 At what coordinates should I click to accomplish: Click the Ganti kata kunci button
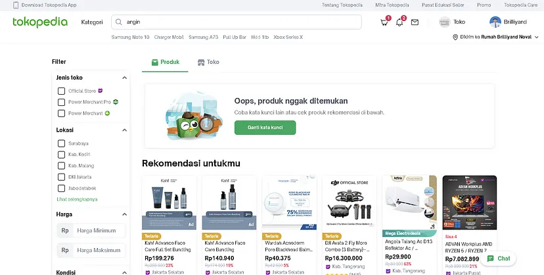(x=265, y=128)
